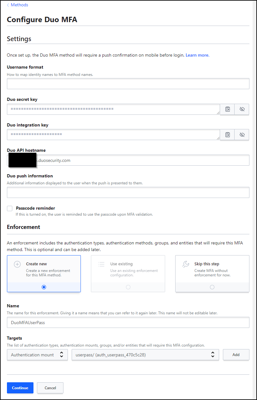
Task: Open the Learn more link
Action: [x=197, y=55]
